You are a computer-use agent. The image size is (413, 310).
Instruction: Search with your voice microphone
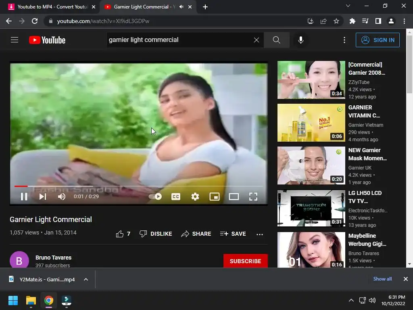pyautogui.click(x=301, y=40)
